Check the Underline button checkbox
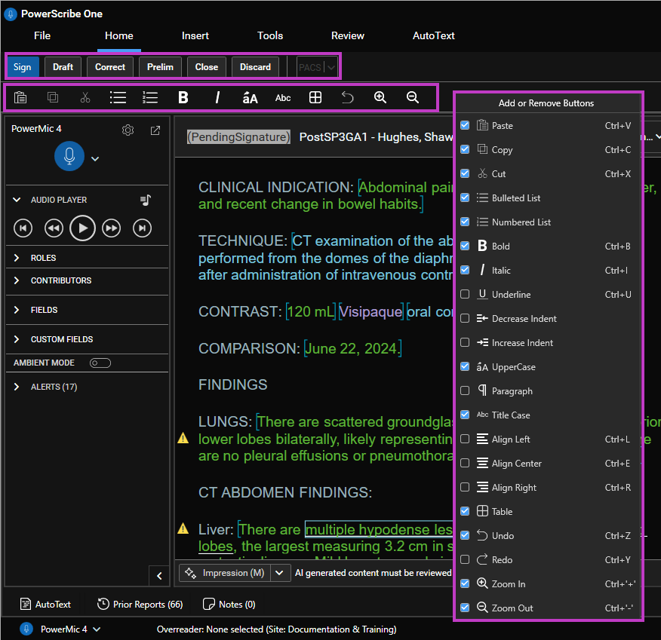 pyautogui.click(x=465, y=294)
